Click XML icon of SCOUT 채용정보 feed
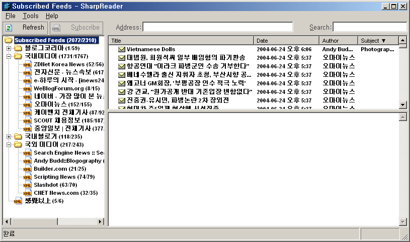This screenshot has height=242, width=410. [x=27, y=120]
